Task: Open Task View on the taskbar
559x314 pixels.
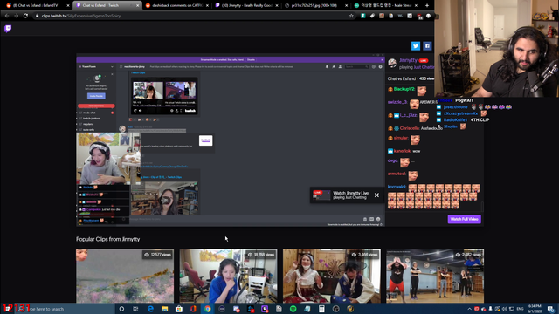Action: tap(135, 309)
